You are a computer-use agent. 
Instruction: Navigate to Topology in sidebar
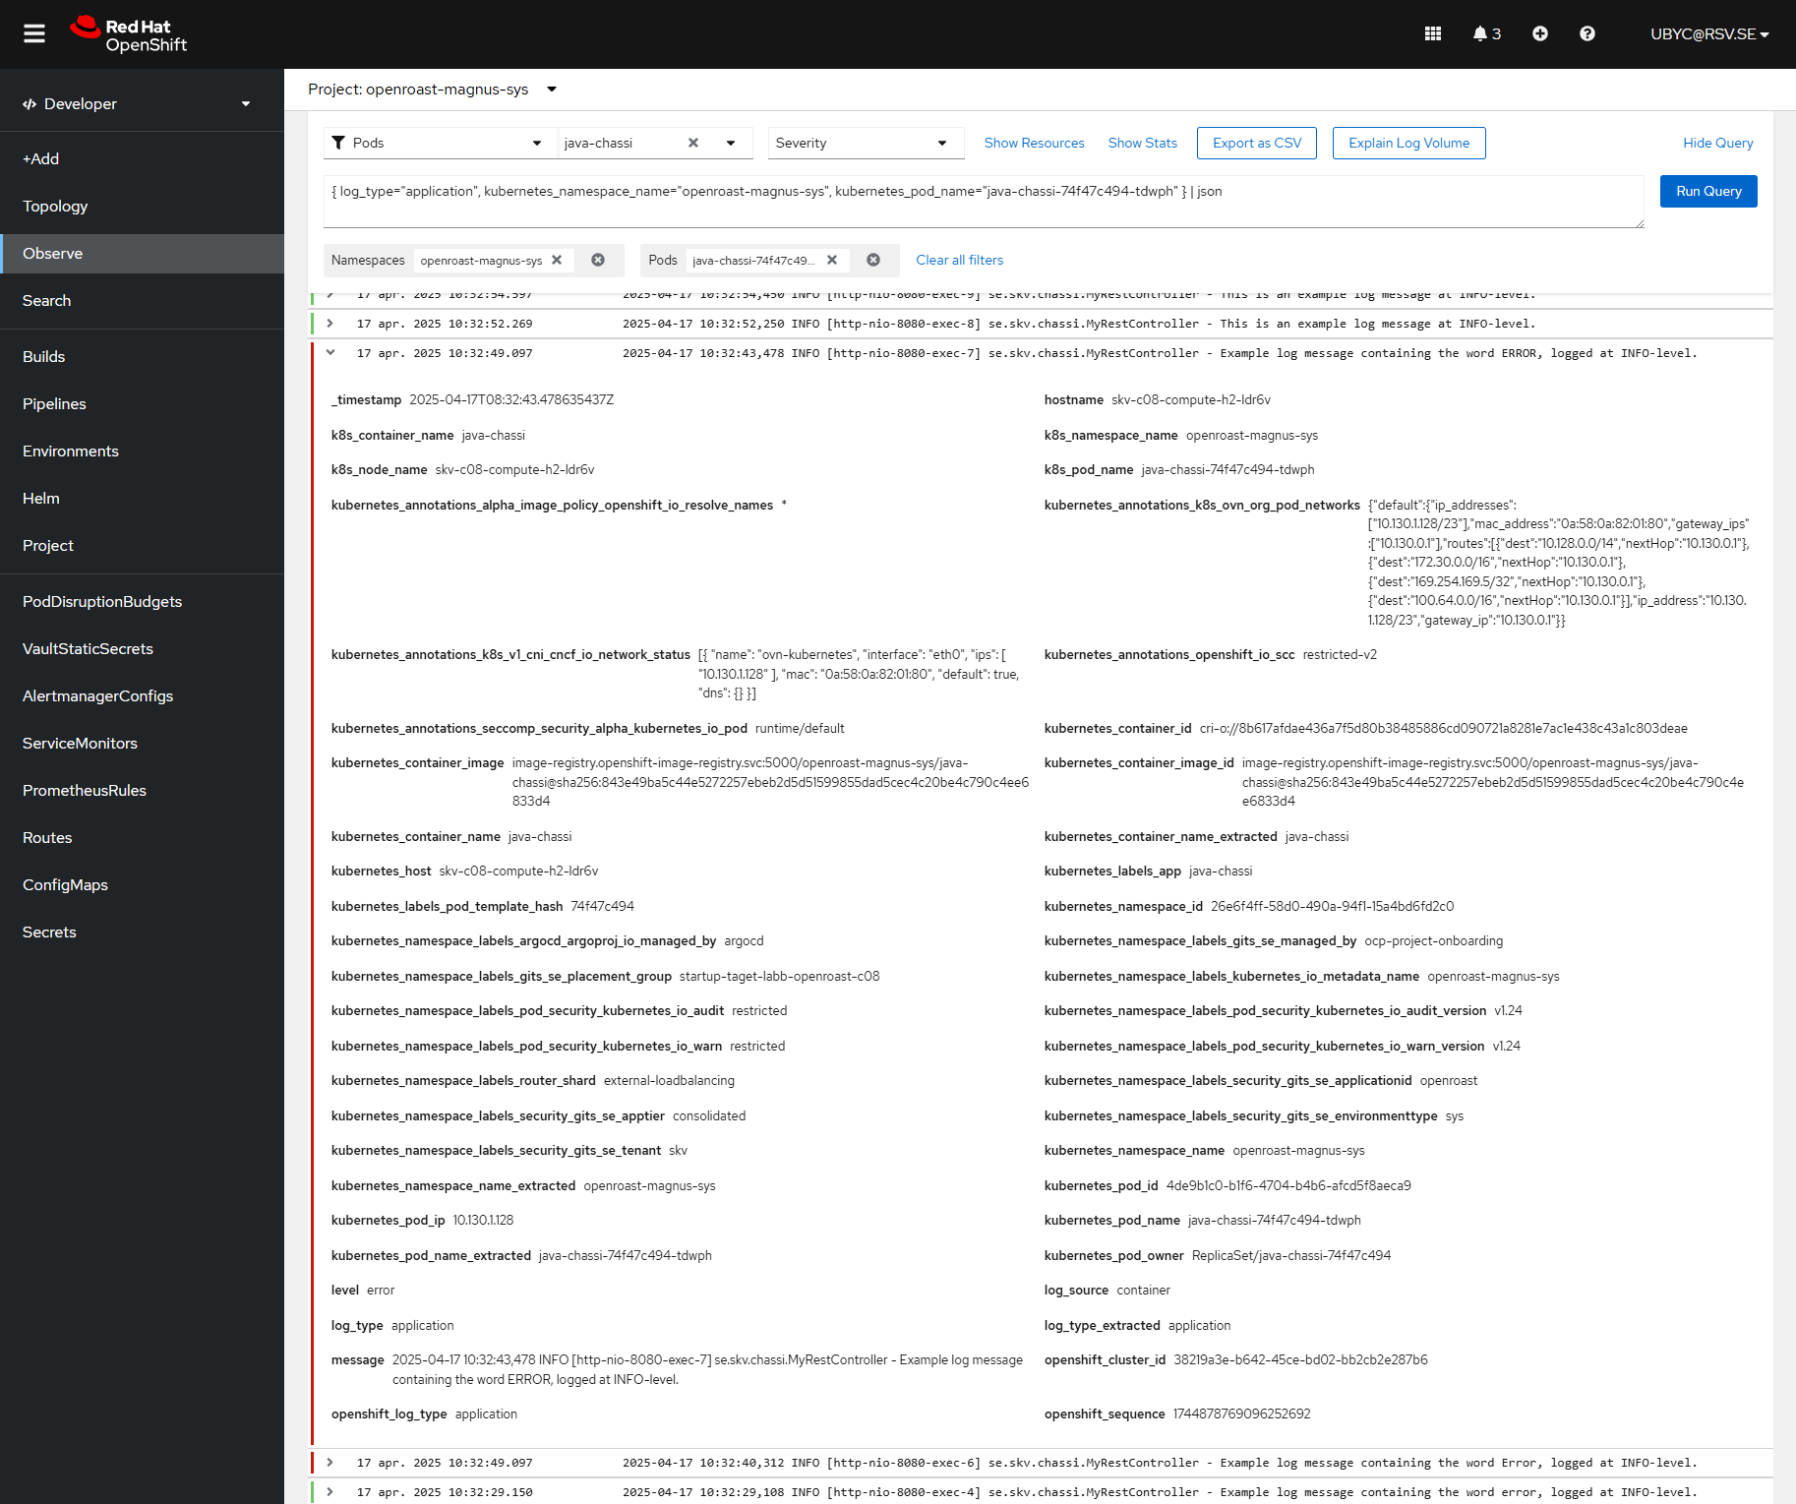(55, 207)
